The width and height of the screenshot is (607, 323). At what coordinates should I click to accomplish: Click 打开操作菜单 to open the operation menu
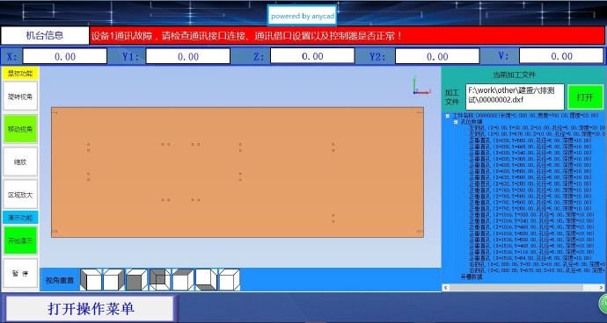coord(91,309)
